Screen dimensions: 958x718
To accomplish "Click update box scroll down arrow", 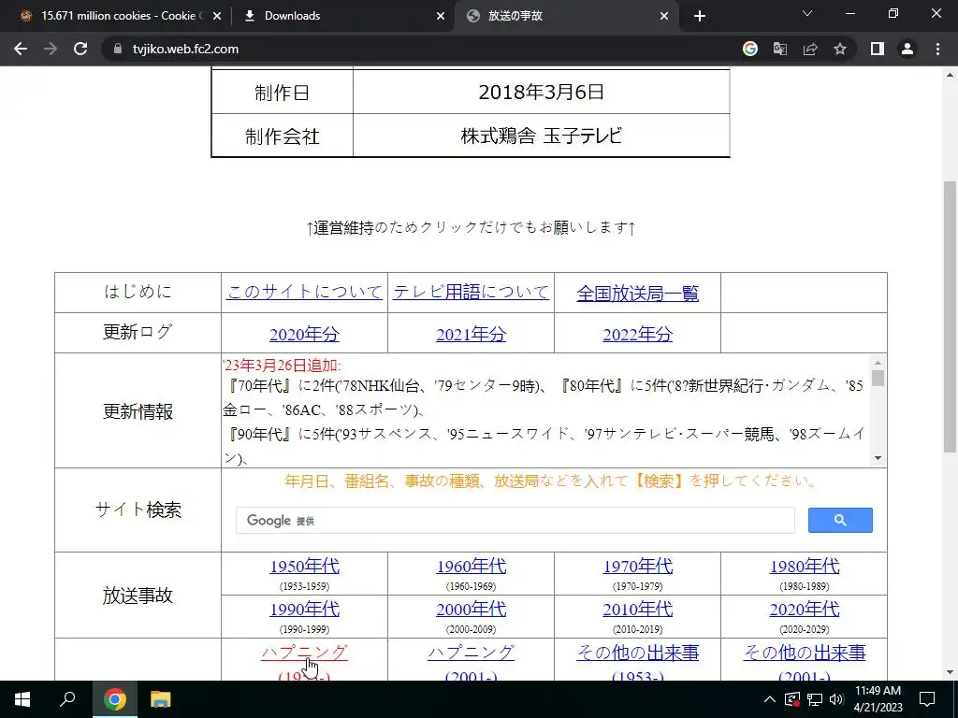I will pos(878,458).
